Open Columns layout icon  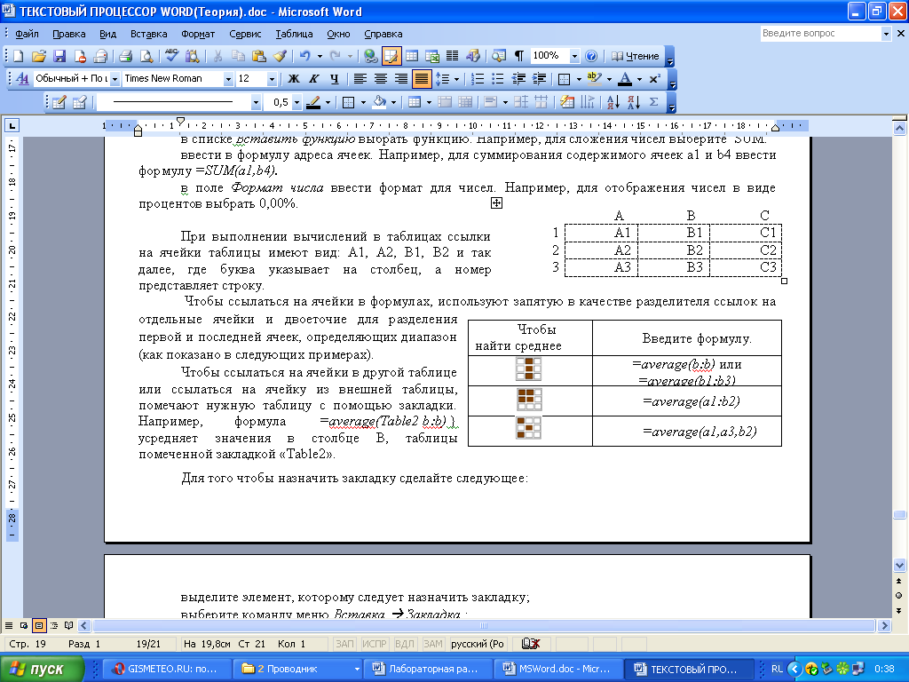tap(452, 56)
